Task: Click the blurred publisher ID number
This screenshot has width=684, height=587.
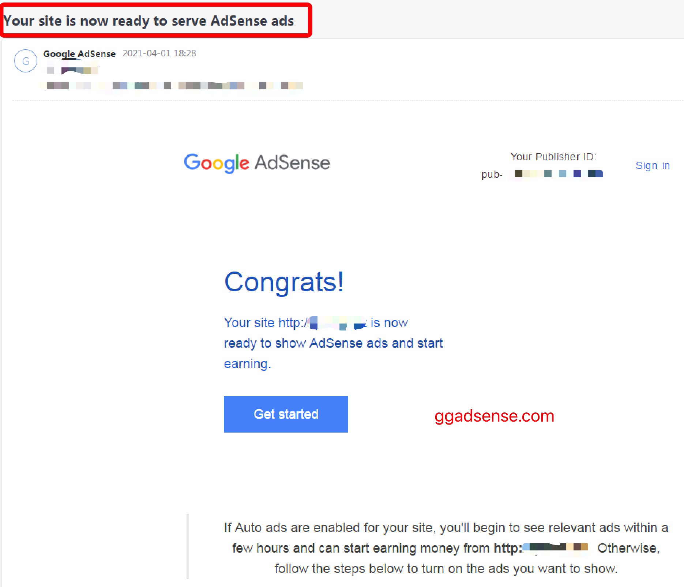Action: [558, 173]
